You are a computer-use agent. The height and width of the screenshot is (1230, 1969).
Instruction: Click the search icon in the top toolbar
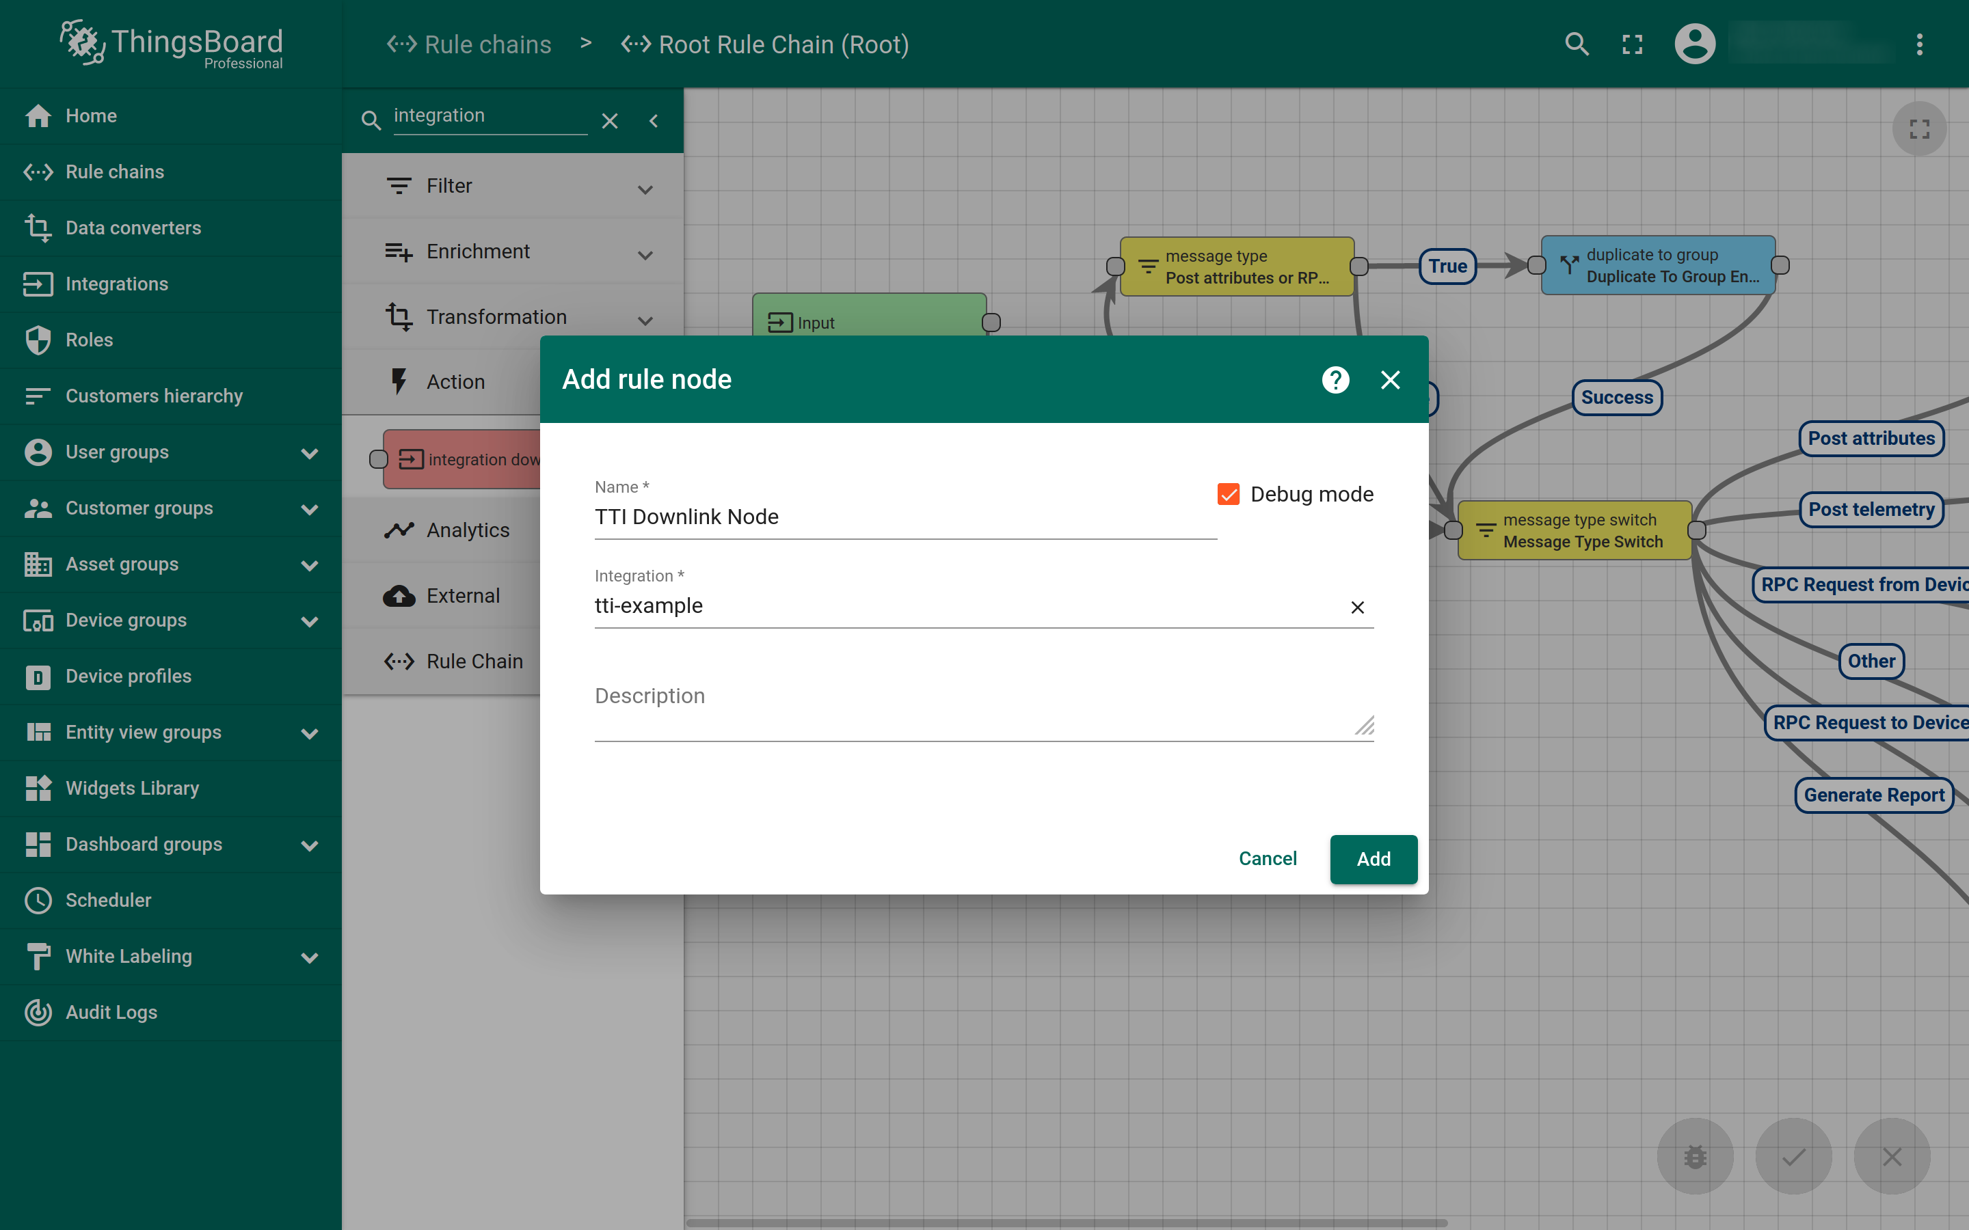tap(1577, 44)
